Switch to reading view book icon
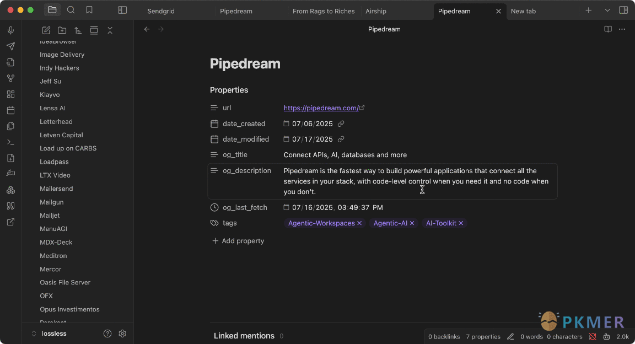635x344 pixels. point(608,29)
